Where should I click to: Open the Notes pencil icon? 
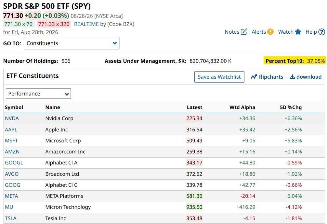coord(244,32)
